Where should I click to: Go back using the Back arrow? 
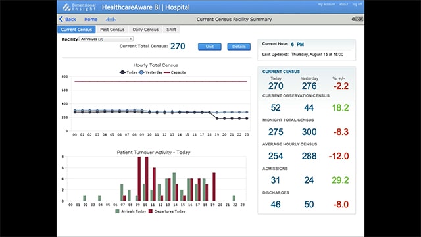point(67,19)
